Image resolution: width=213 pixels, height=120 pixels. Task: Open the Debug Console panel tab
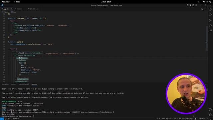tap(24, 84)
